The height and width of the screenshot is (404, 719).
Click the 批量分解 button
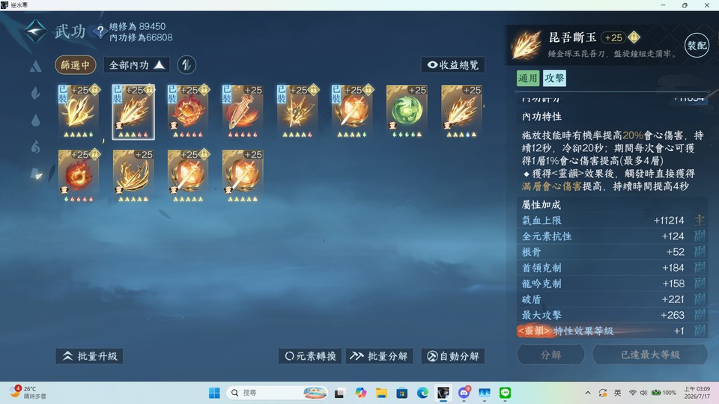click(379, 356)
